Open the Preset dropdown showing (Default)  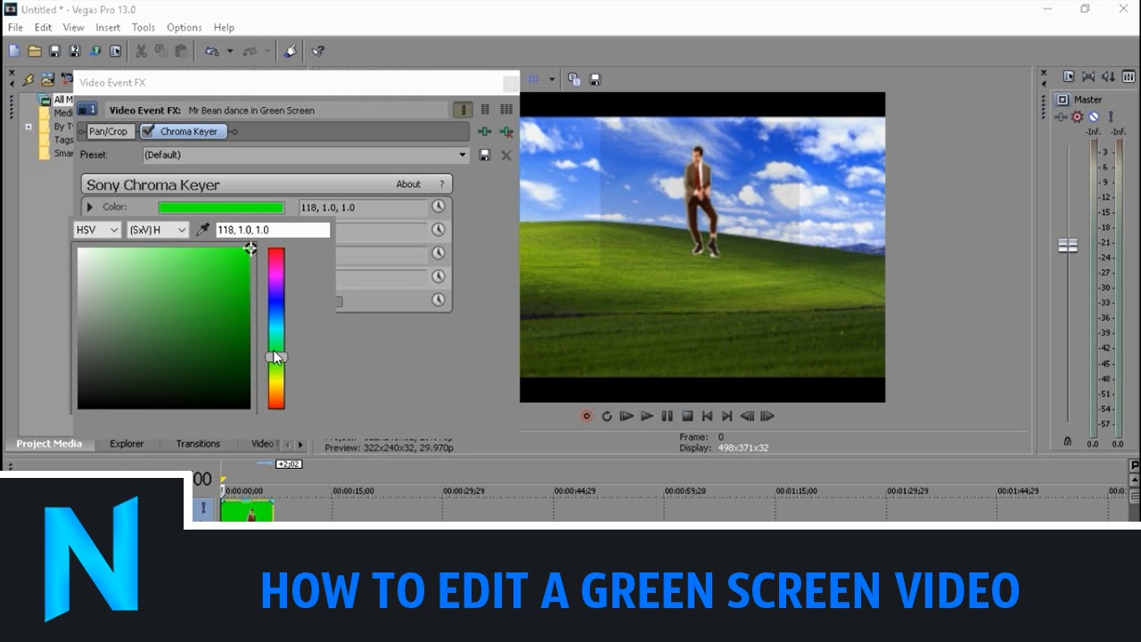coord(306,155)
